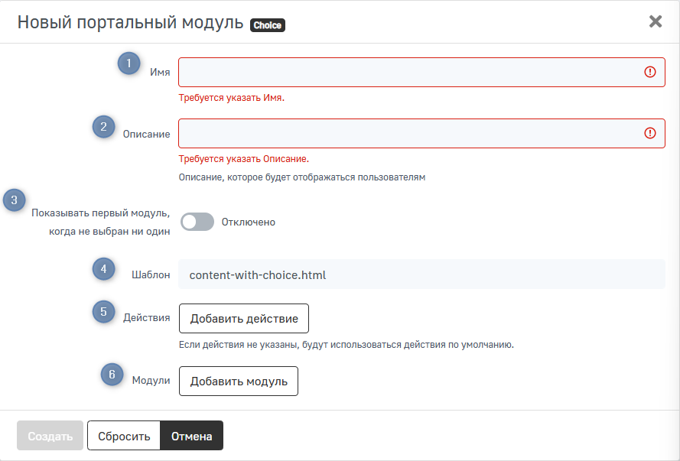Screen dimensions: 680x461
Task: Close the new portal module dialog
Action: click(x=656, y=21)
